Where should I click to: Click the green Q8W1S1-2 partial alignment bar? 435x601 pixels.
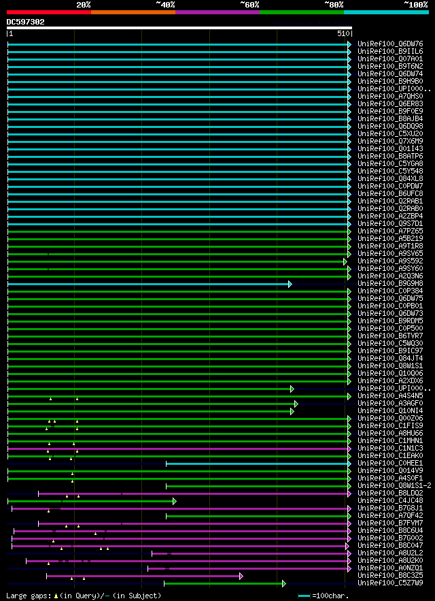(257, 486)
